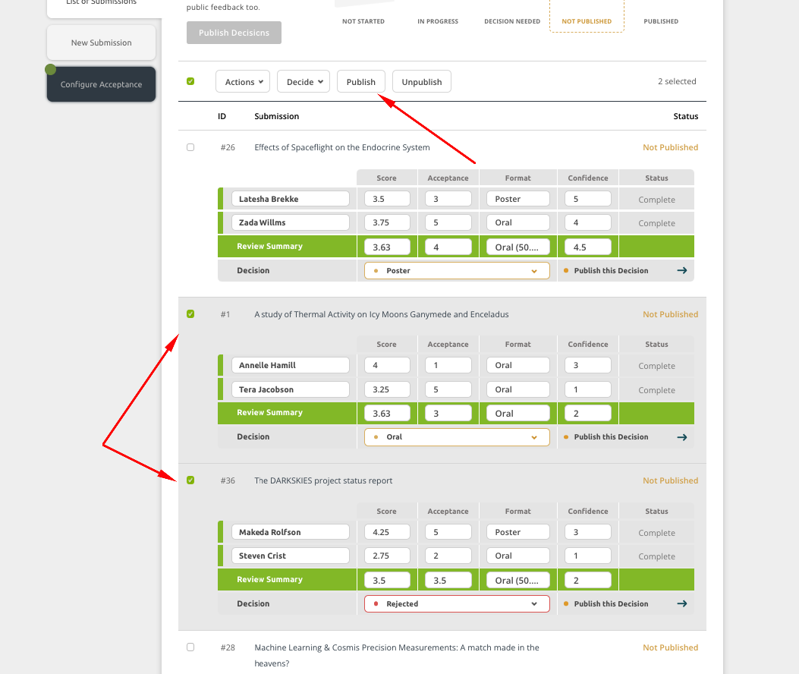799x674 pixels.
Task: Click arrow icon next to Rejected publish decision
Action: [x=682, y=603]
